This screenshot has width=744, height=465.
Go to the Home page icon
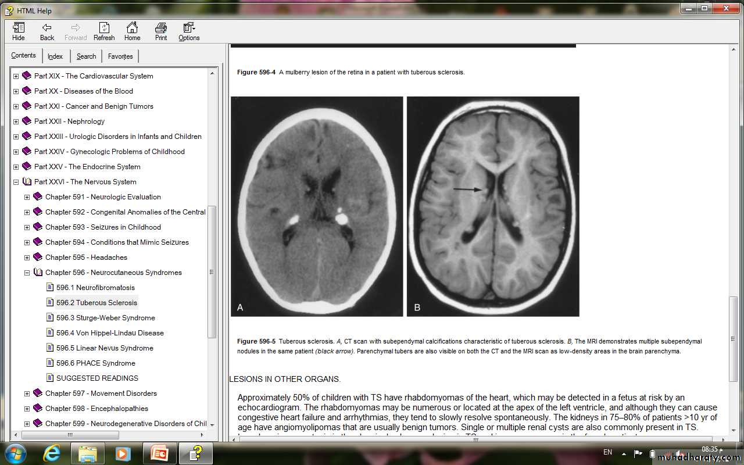click(132, 31)
